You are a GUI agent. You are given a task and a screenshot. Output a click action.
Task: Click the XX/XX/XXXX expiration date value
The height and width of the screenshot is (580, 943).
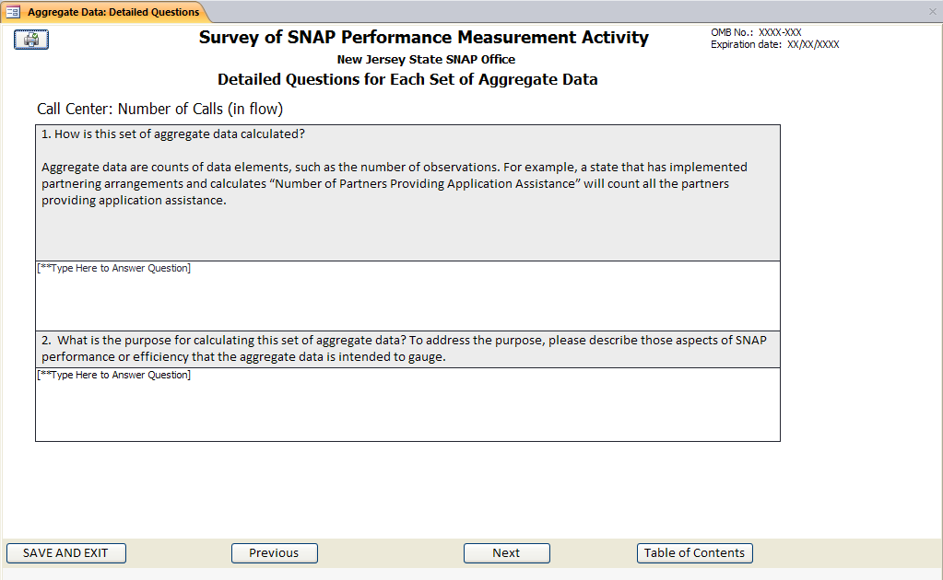[813, 44]
